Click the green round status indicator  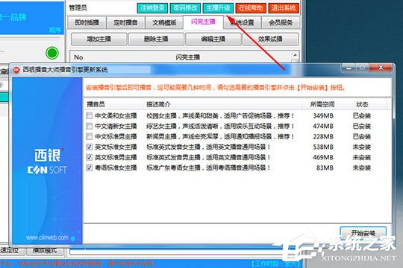52,53
